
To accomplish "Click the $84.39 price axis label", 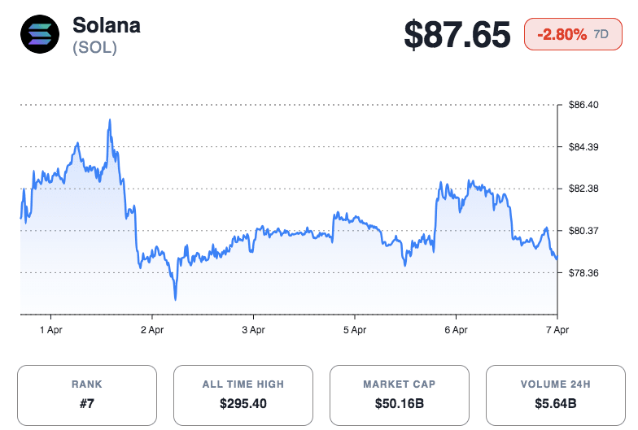I will point(583,147).
